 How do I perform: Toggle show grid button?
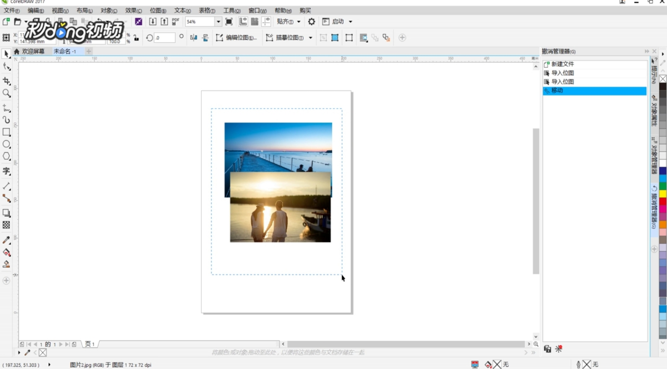(255, 22)
